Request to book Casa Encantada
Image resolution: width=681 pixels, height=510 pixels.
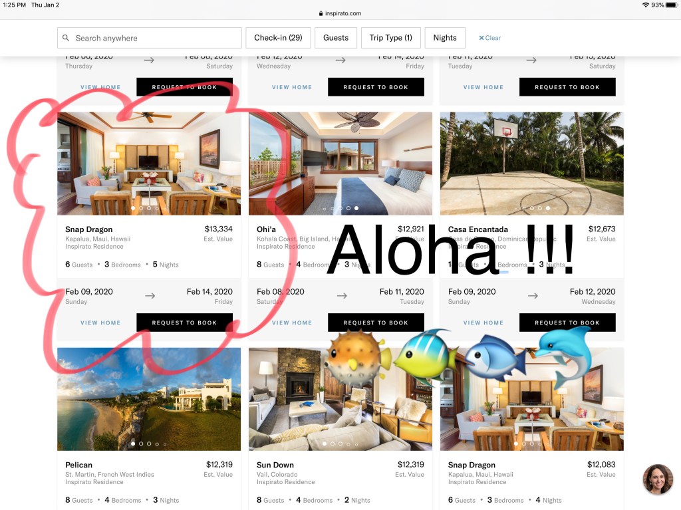tap(567, 322)
